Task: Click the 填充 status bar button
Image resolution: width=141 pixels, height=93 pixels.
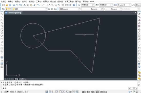Action: [88, 92]
